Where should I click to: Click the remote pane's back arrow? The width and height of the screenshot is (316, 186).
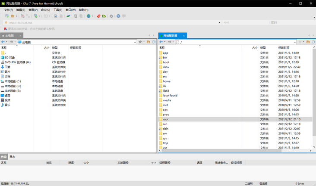tap(161, 42)
